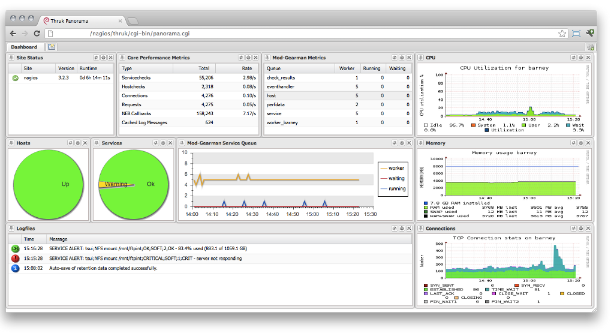Select the NEB Callbacks row
This screenshot has height=336, width=614.
(189, 113)
